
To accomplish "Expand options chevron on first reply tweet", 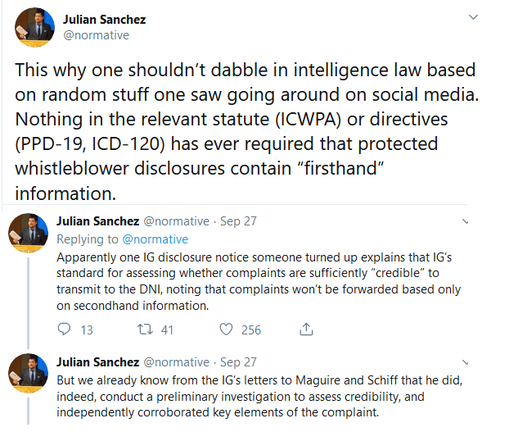I will coord(465,221).
